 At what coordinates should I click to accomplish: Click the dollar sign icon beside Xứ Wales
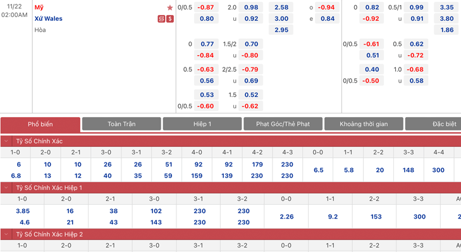170,19
